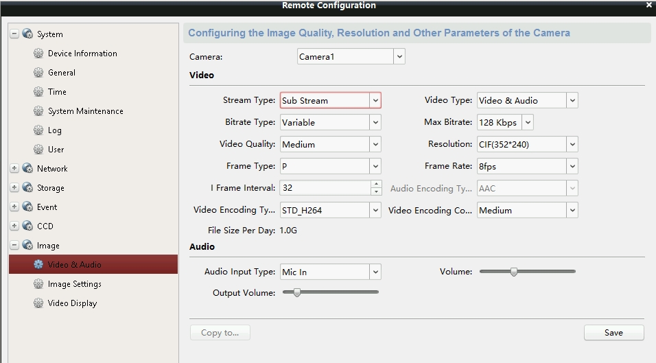Click the globe icon next to Network
The height and width of the screenshot is (363, 656).
[27, 169]
